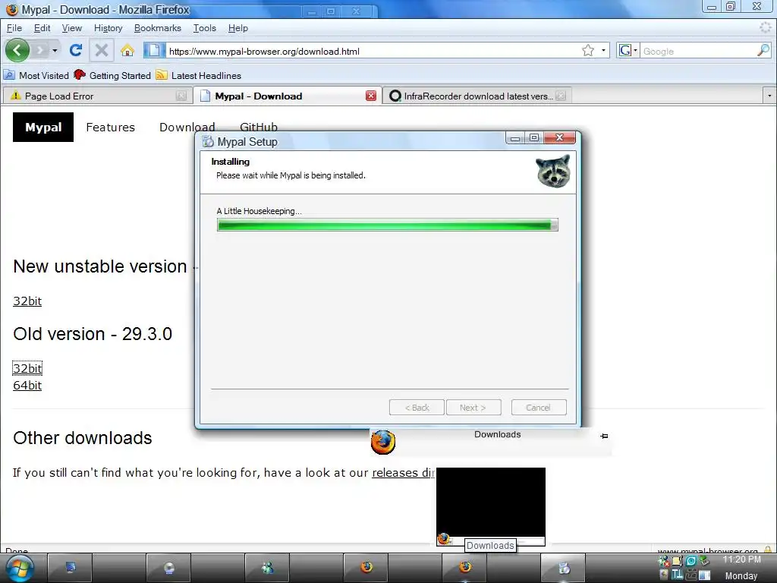The image size is (777, 583).
Task: Click the Cancel button in Mypal Setup
Action: point(538,408)
